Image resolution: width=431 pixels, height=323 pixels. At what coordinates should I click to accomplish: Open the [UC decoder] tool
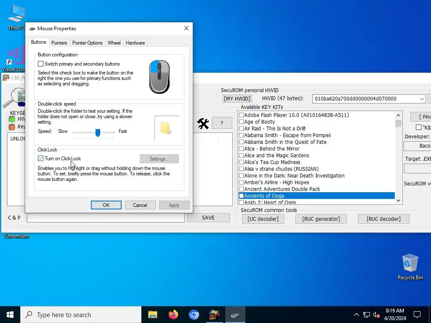pyautogui.click(x=263, y=219)
